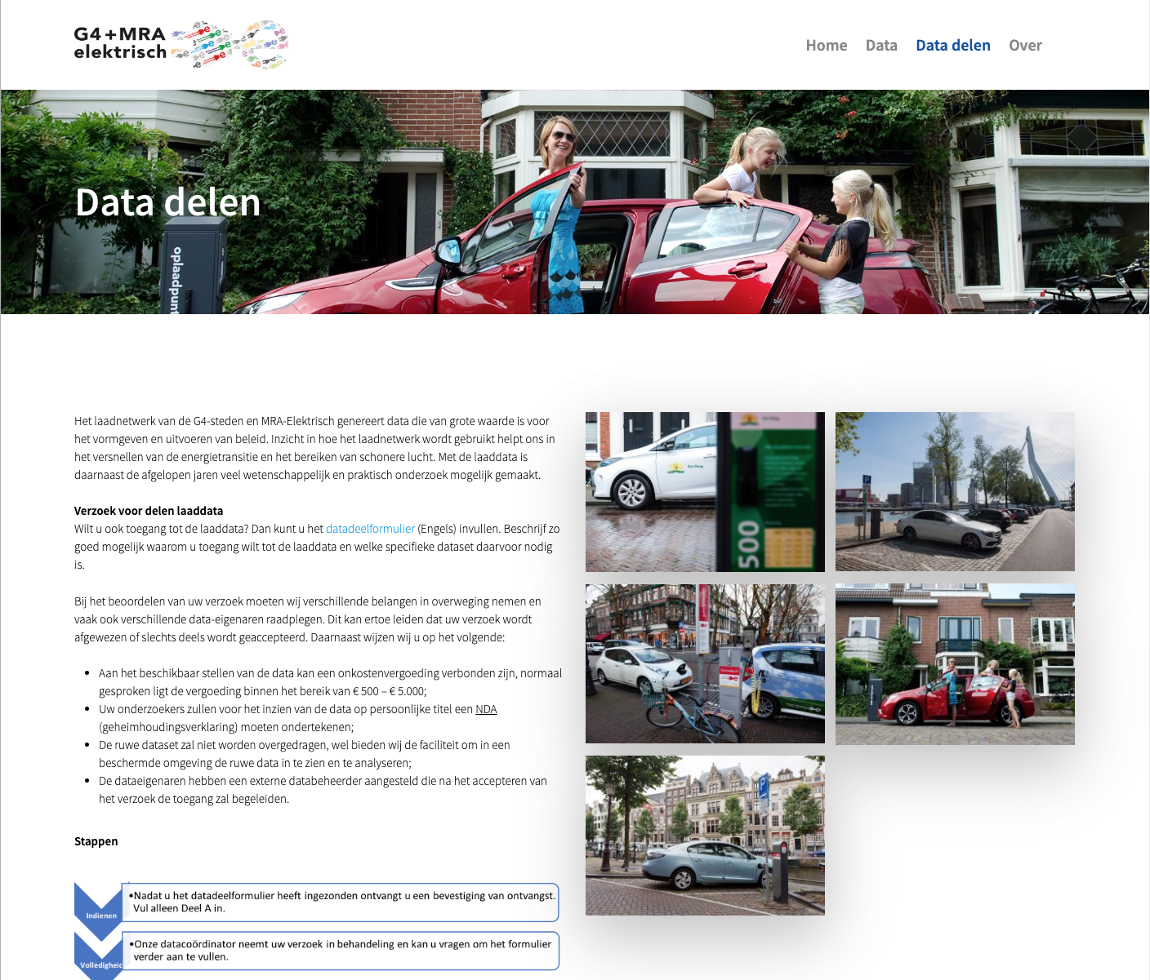View the blue car by canal photo

(x=705, y=835)
